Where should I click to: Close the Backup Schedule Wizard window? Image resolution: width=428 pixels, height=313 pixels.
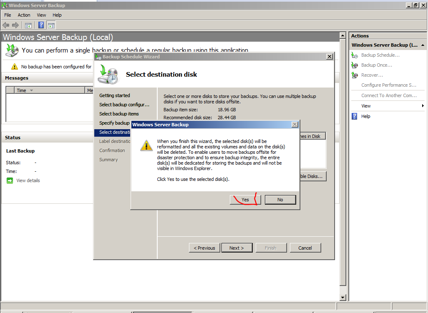[x=330, y=56]
